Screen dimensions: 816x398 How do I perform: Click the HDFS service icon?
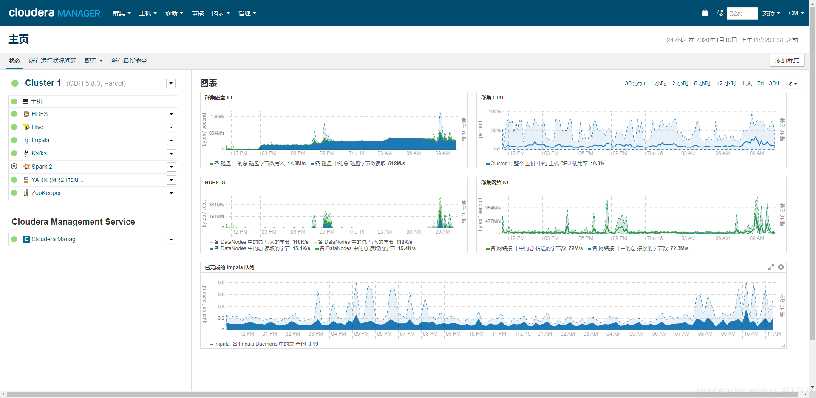[x=26, y=114]
